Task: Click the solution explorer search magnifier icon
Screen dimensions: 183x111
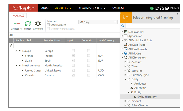Action: 123,26
